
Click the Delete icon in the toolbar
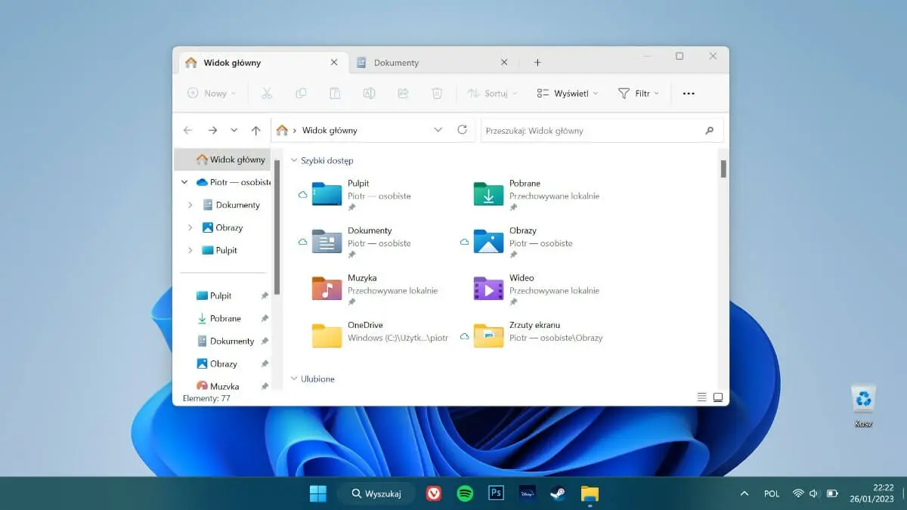tap(437, 93)
